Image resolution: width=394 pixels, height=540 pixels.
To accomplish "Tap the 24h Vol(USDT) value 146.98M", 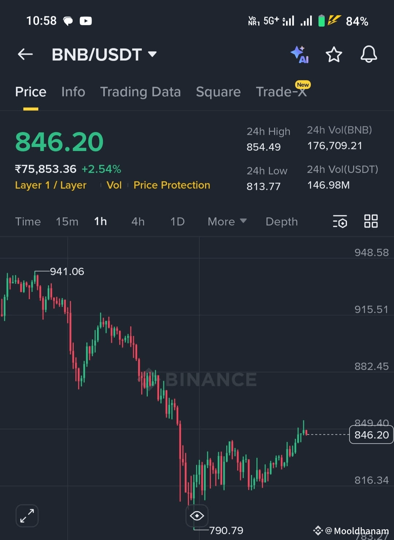I will (328, 185).
